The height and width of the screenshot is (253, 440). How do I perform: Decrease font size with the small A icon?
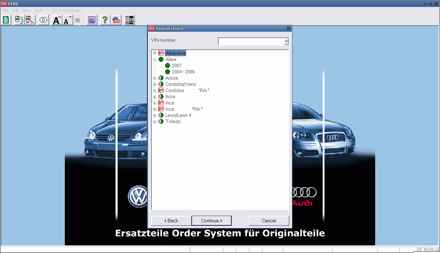67,20
